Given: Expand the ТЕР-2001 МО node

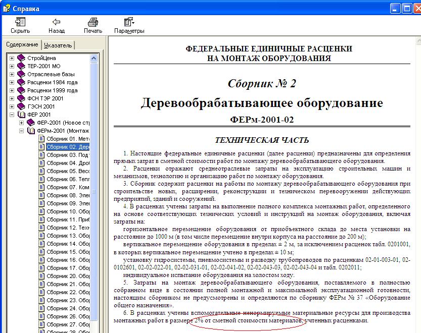Looking at the screenshot, I should click(x=12, y=66).
